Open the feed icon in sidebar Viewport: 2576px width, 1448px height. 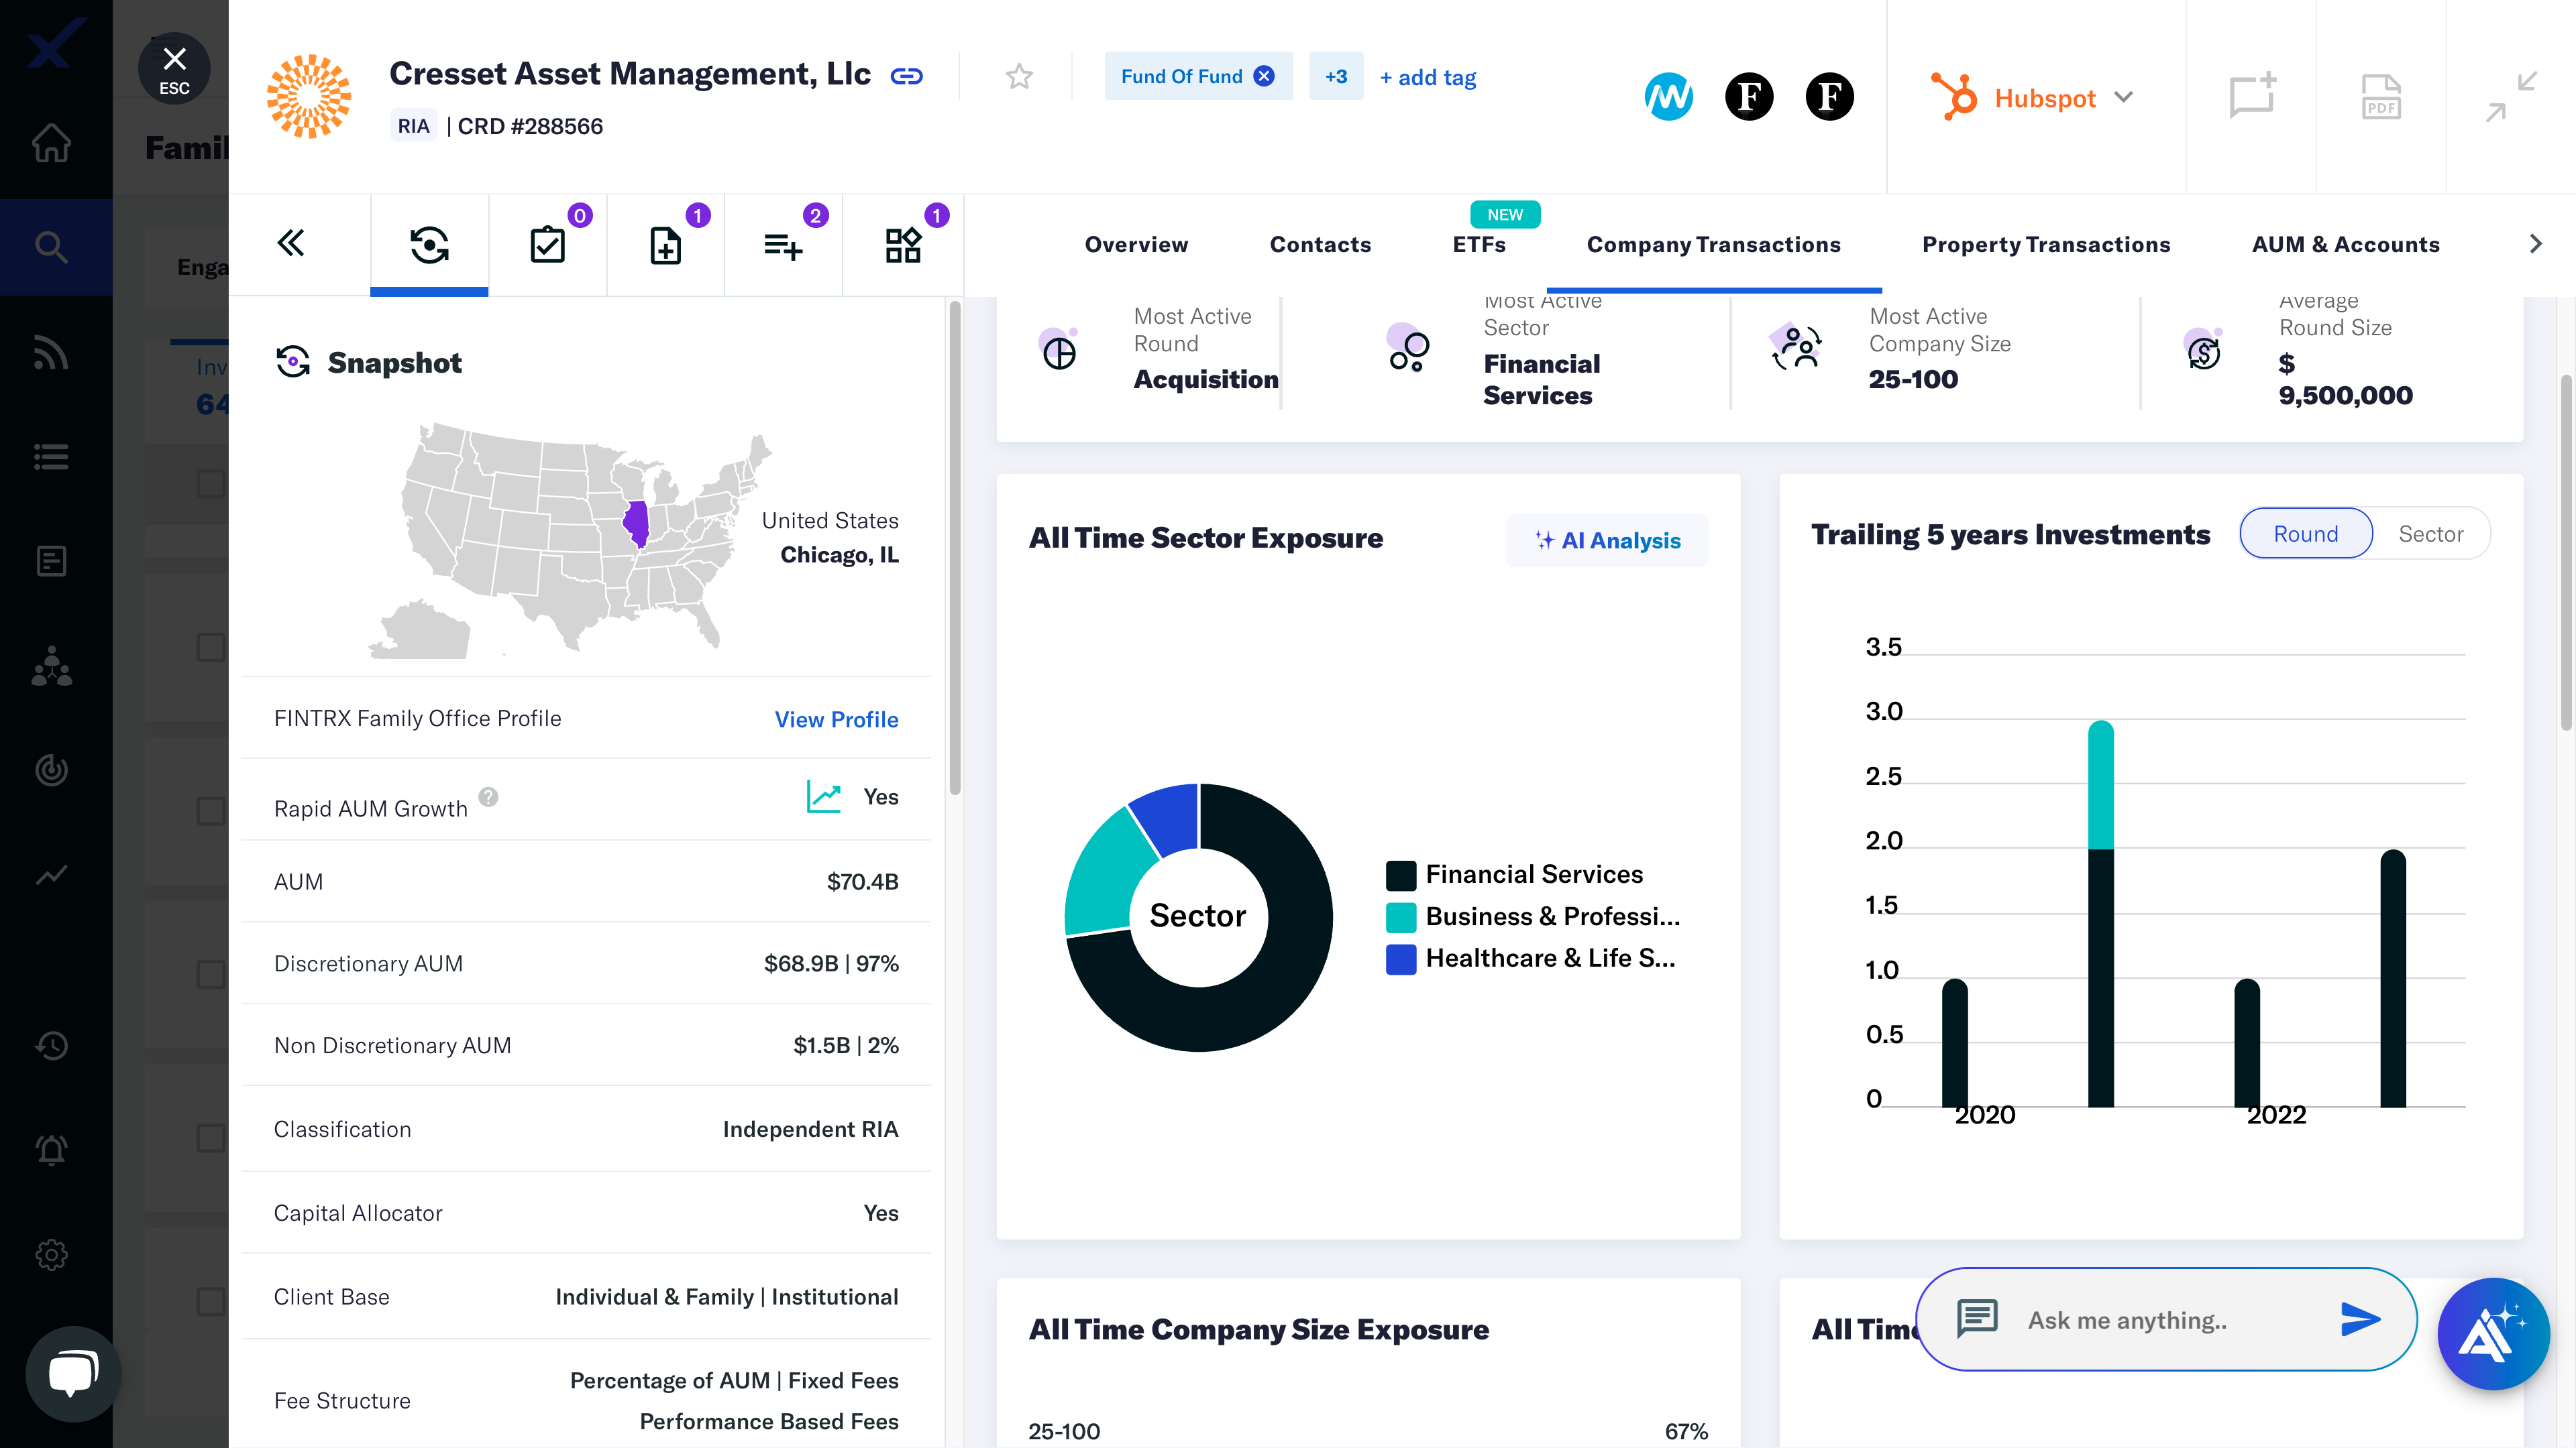pyautogui.click(x=51, y=352)
